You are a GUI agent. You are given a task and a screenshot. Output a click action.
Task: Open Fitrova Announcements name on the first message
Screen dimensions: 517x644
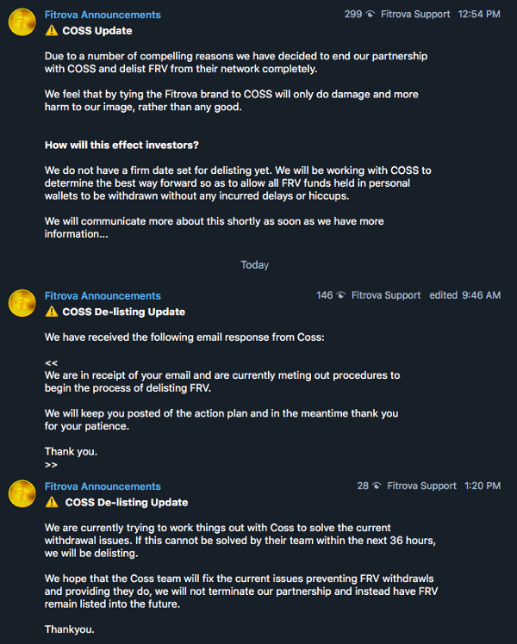tap(103, 15)
